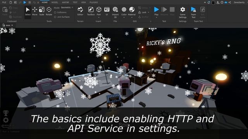This screenshot has width=248, height=139.
Task: Activate the Move tool
Action: pyautogui.click(x=34, y=11)
